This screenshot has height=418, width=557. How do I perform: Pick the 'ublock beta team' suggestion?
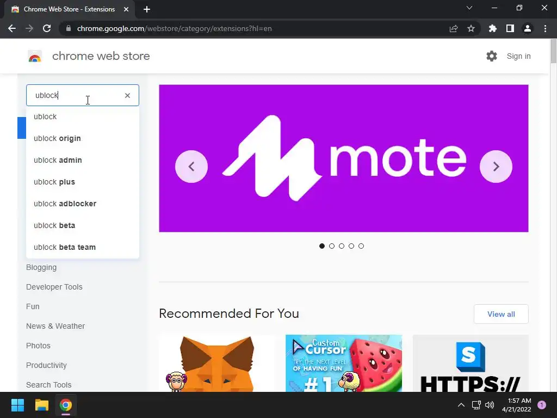[83, 247]
